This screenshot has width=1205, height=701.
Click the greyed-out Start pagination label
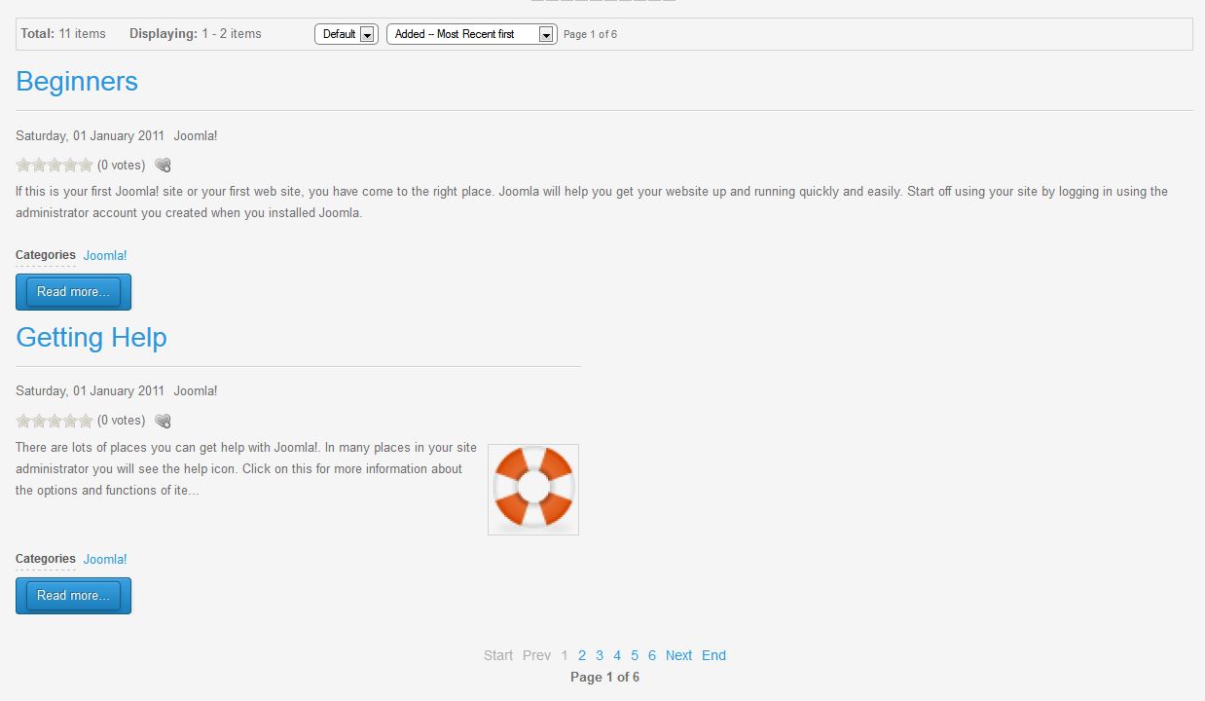498,655
